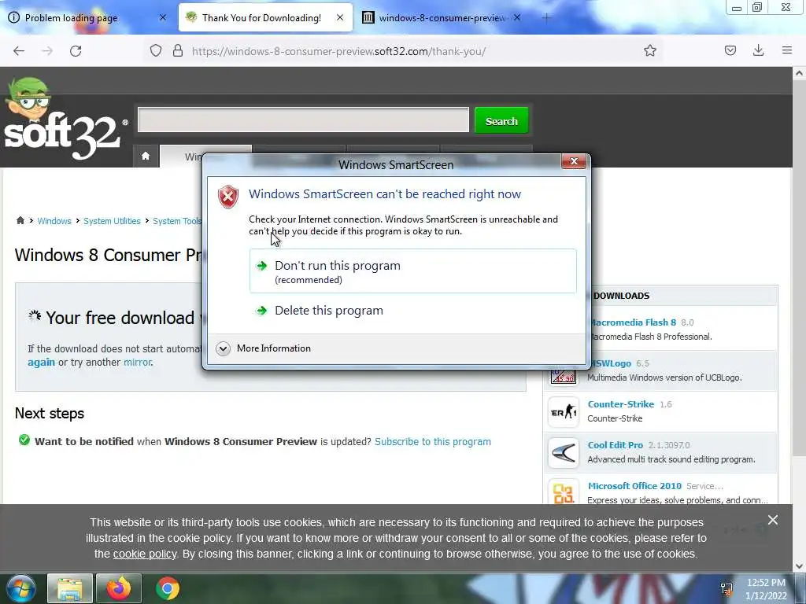Expand More Information in SmartScreen

pos(264,348)
